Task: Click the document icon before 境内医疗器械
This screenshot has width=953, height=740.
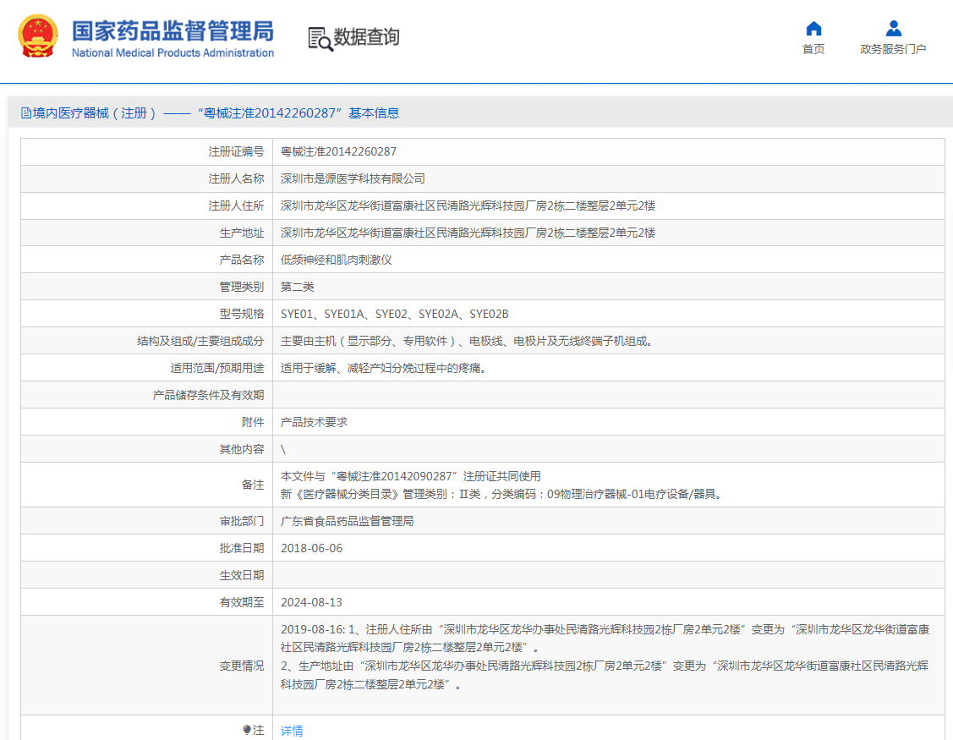Action: point(26,113)
